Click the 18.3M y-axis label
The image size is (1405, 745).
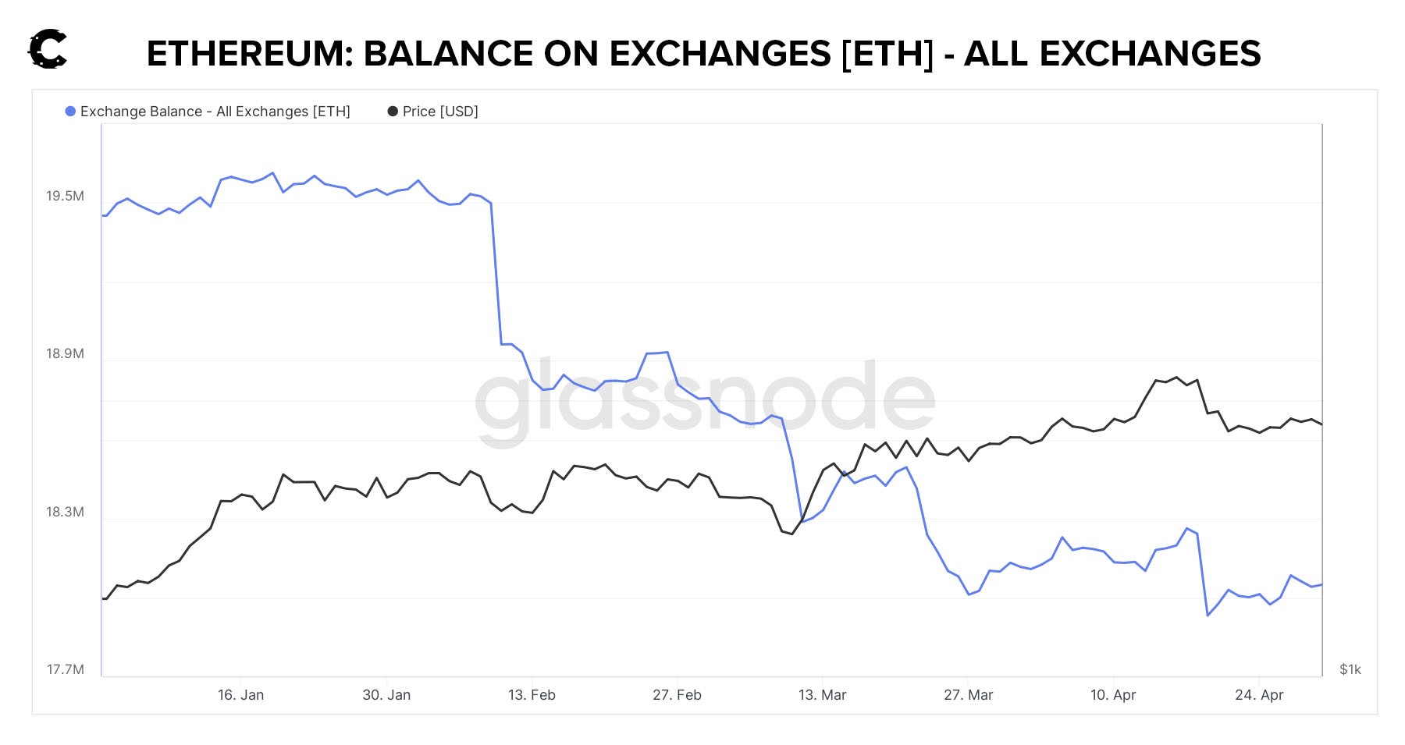pyautogui.click(x=65, y=513)
